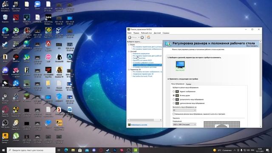The height and width of the screenshot is (153, 272).
Task: Click the Windows taskbar search box
Action: [x=31, y=150]
